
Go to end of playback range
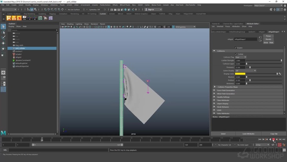(x=284, y=139)
